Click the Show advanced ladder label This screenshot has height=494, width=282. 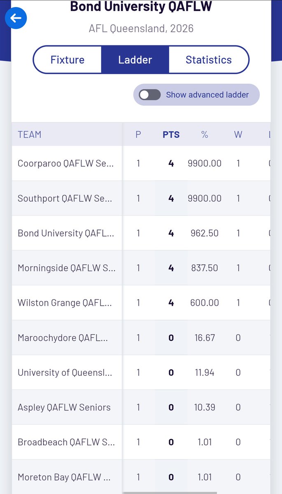207,95
